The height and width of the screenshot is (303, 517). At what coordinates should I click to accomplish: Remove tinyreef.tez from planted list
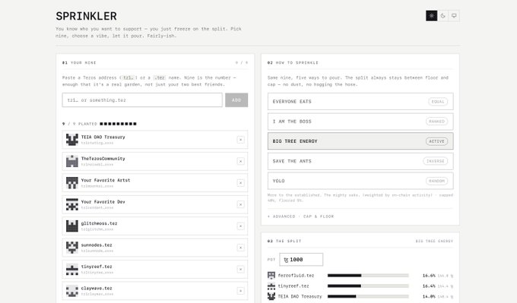241,269
